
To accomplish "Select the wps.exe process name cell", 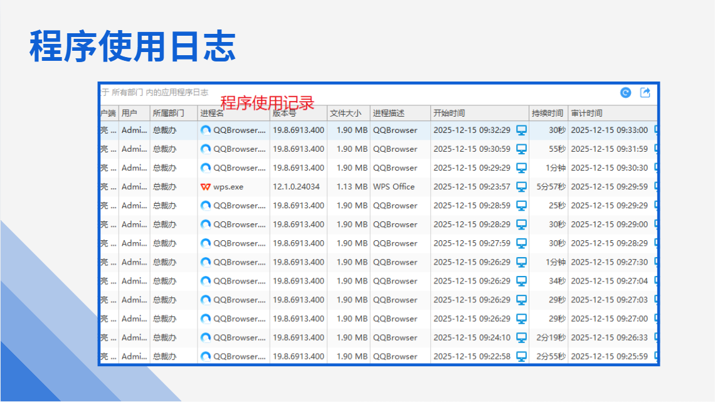I will [x=234, y=187].
